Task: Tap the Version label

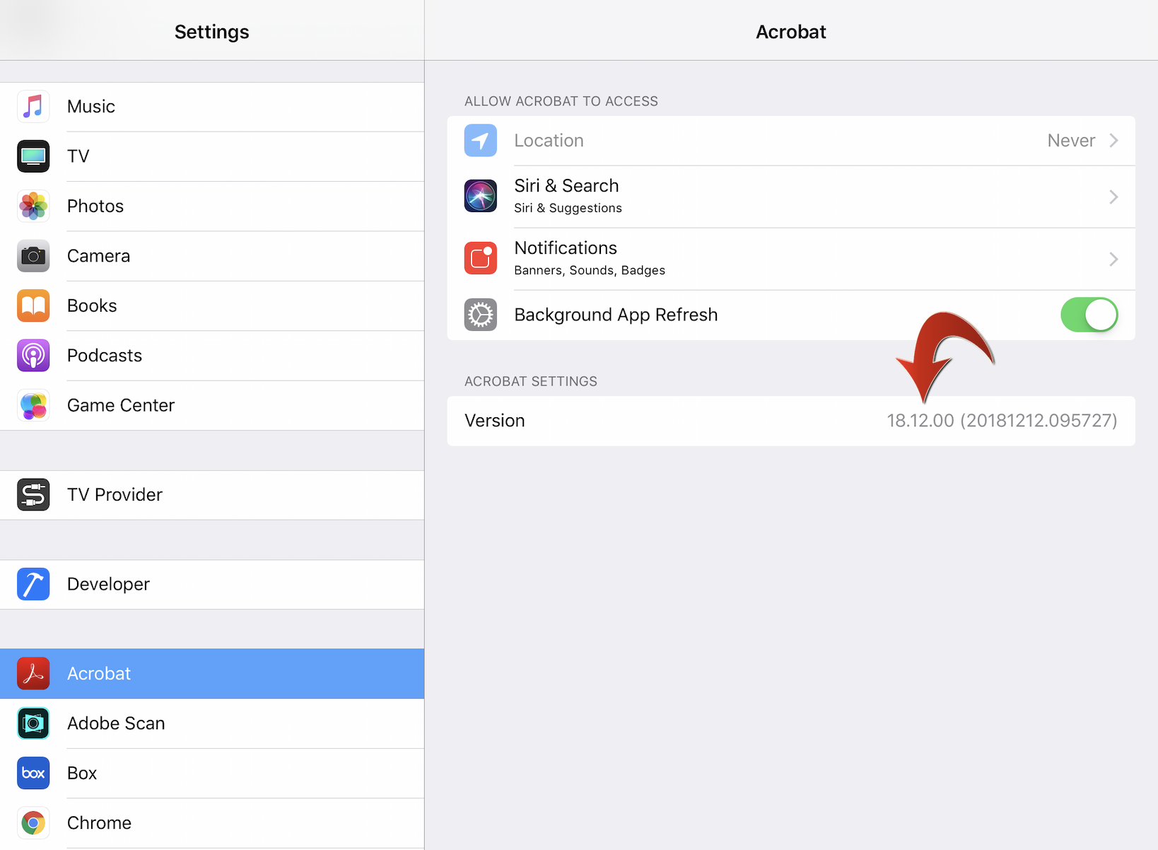Action: (495, 421)
